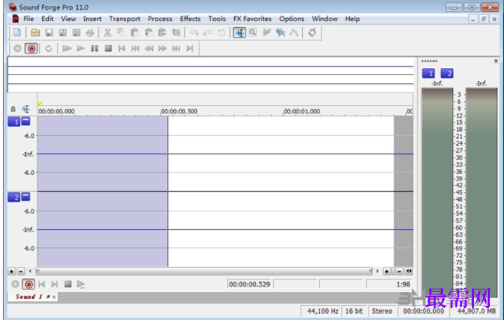504x320 pixels.
Task: Jump to previous marker in transport toolbar
Action: pyautogui.click(x=135, y=48)
